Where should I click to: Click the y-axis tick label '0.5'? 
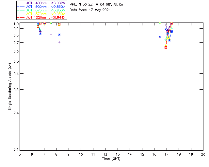16,61
